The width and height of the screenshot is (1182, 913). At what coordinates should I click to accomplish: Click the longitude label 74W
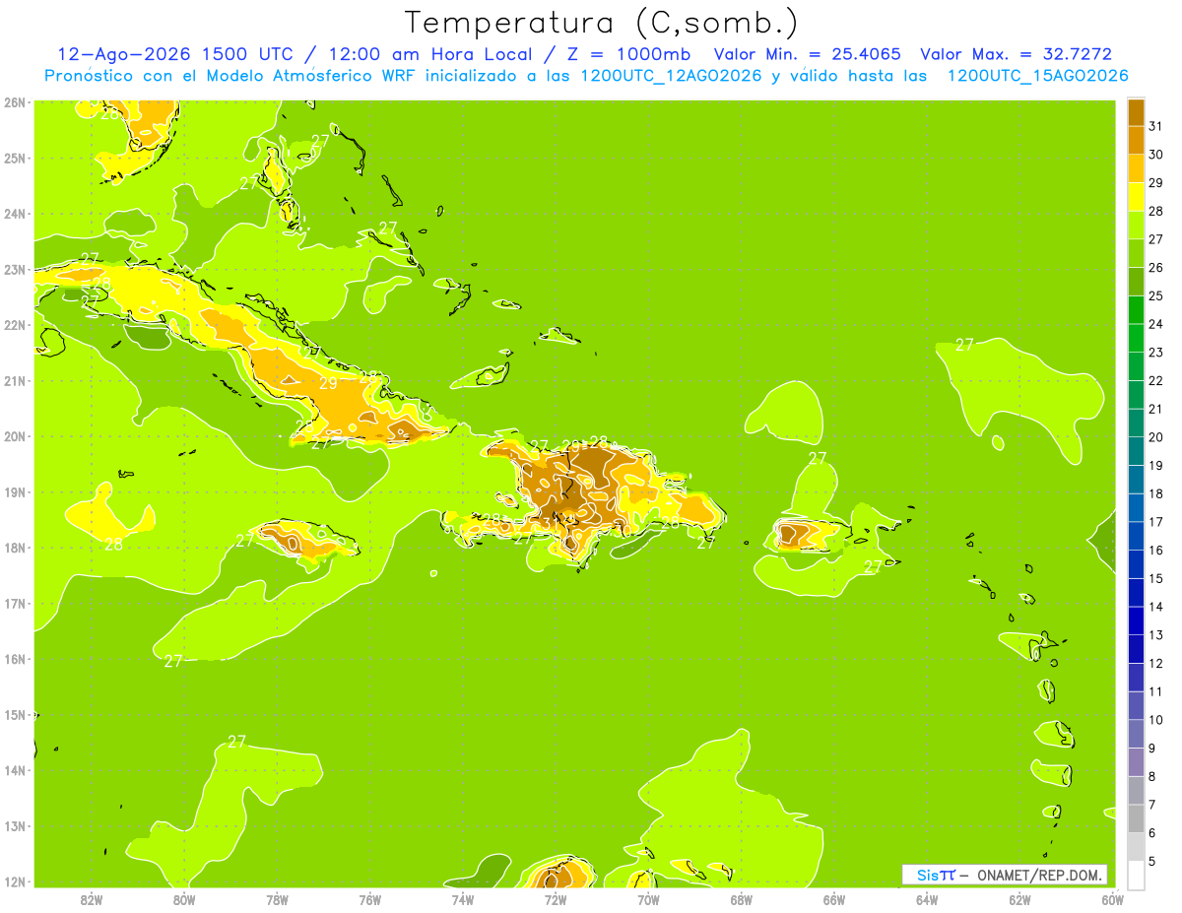[463, 899]
